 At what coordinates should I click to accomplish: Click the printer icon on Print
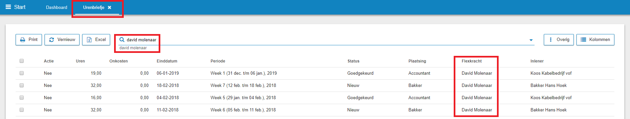click(23, 40)
